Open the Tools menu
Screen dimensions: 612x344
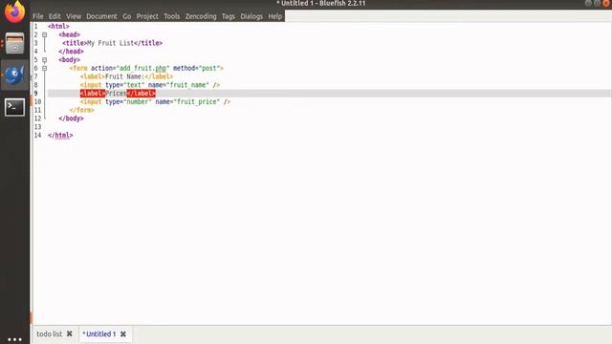172,16
